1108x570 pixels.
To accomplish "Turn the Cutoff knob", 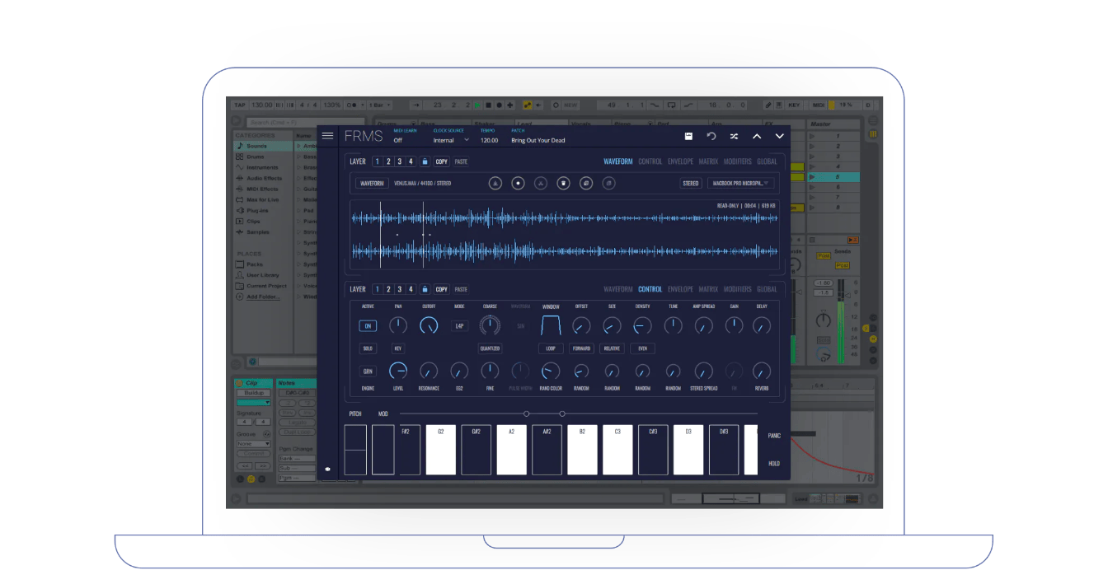I will click(x=428, y=325).
